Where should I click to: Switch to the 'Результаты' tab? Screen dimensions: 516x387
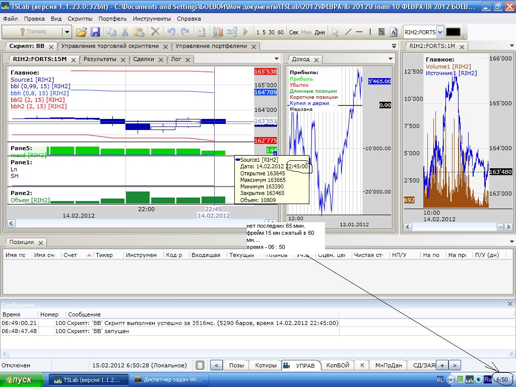coord(100,59)
